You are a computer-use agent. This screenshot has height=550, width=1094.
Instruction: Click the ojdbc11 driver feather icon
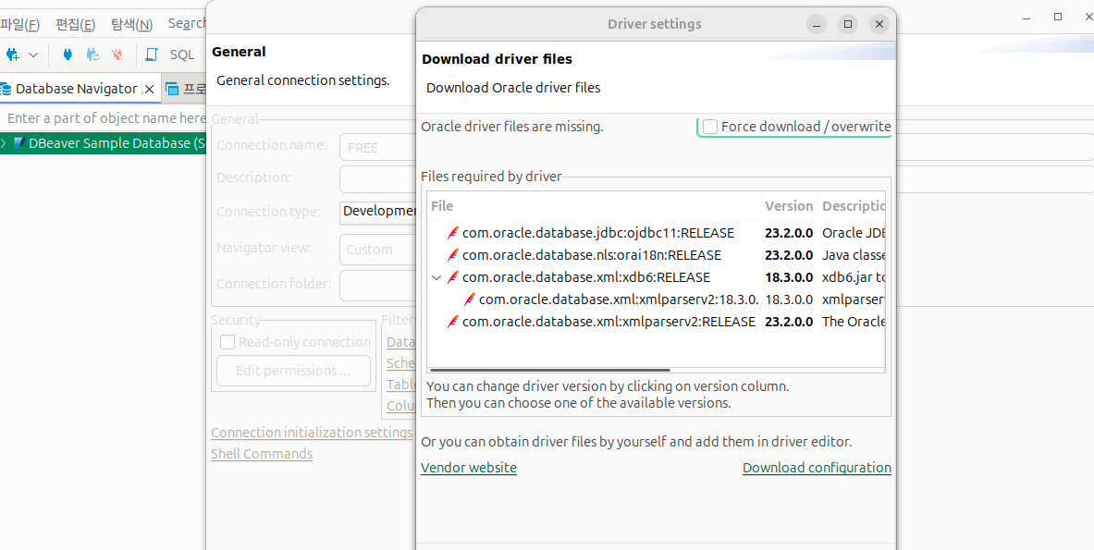point(452,233)
